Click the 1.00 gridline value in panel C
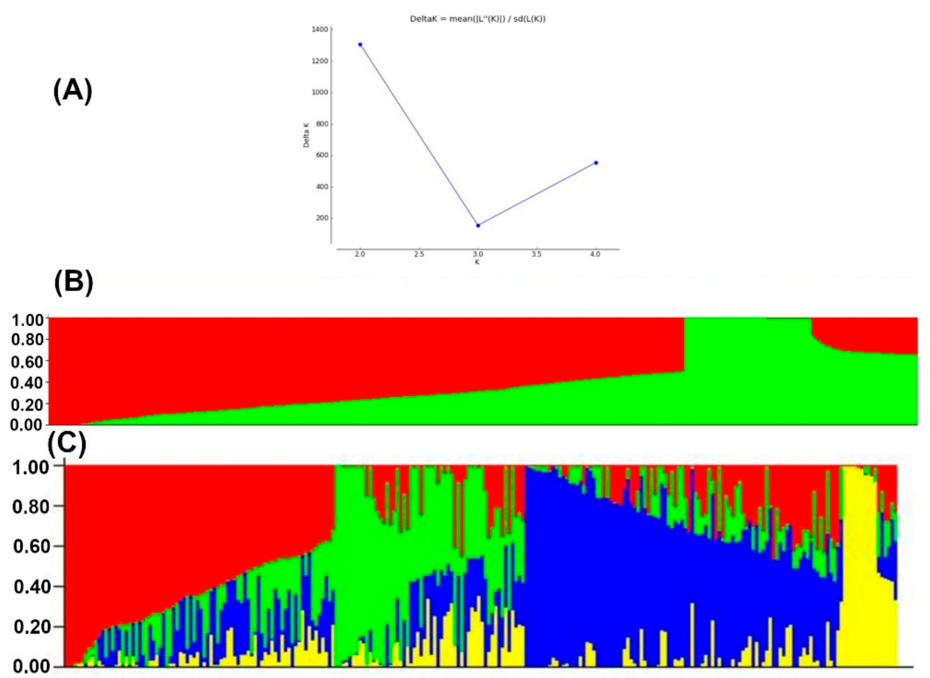Viewport: 930px width, 678px height. point(31,468)
